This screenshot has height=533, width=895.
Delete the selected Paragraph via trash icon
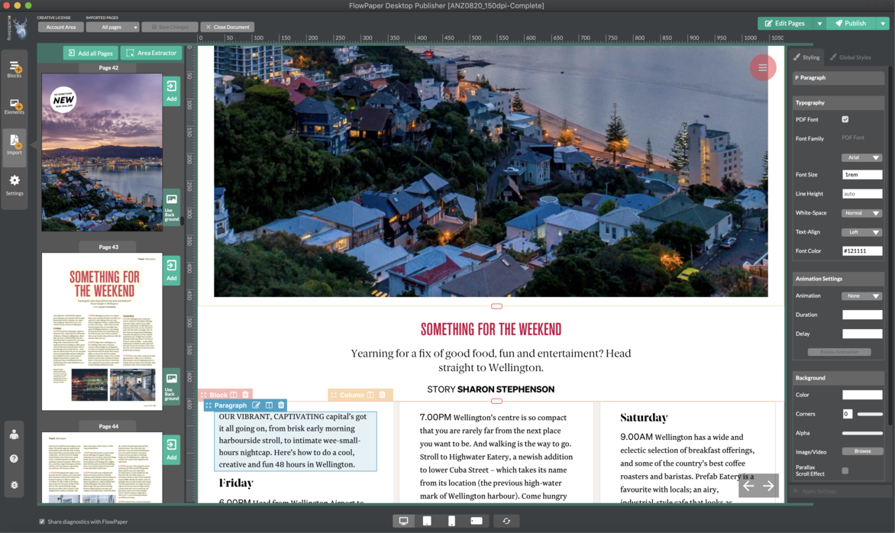[281, 405]
